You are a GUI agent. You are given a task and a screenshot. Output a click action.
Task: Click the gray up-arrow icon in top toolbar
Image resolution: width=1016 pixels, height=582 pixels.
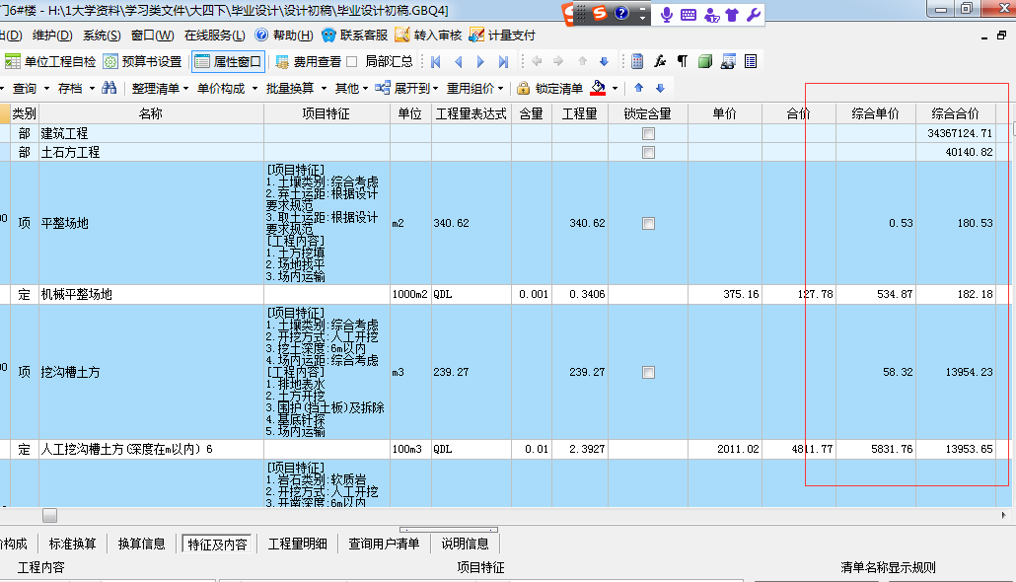click(x=582, y=61)
